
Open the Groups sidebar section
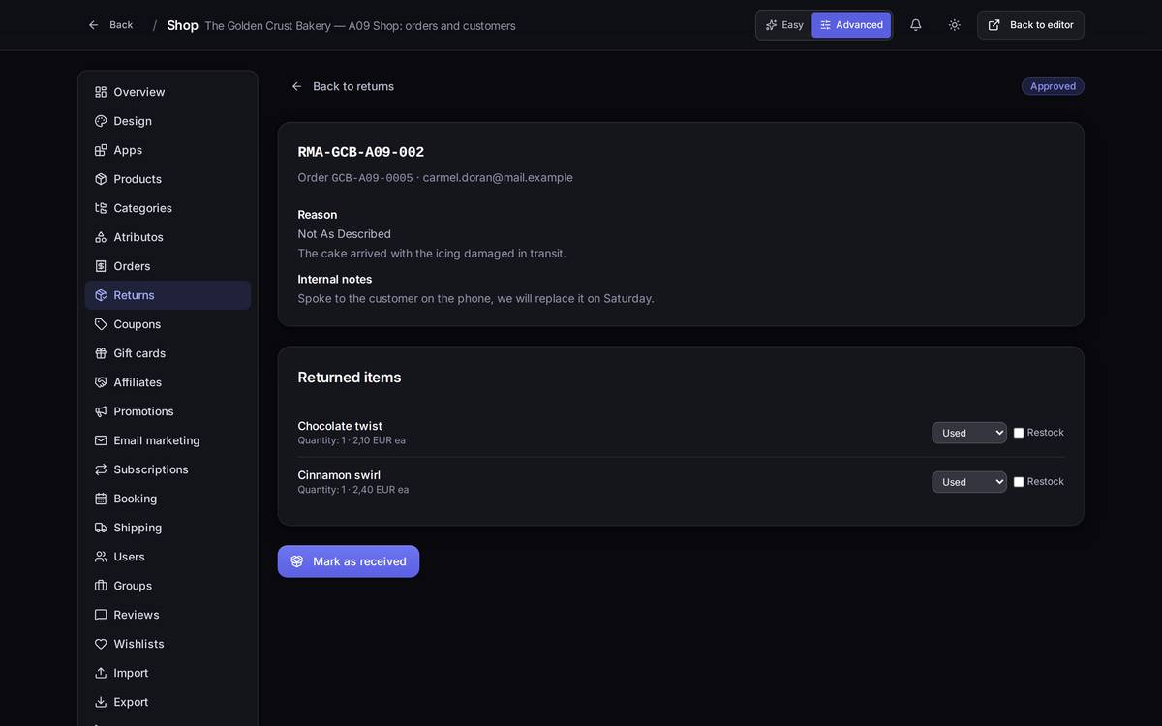pyautogui.click(x=168, y=586)
